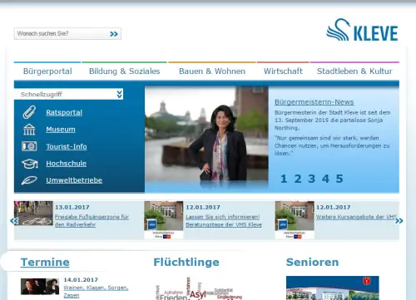Click the camera icon beside Tourist-Info

29,146
